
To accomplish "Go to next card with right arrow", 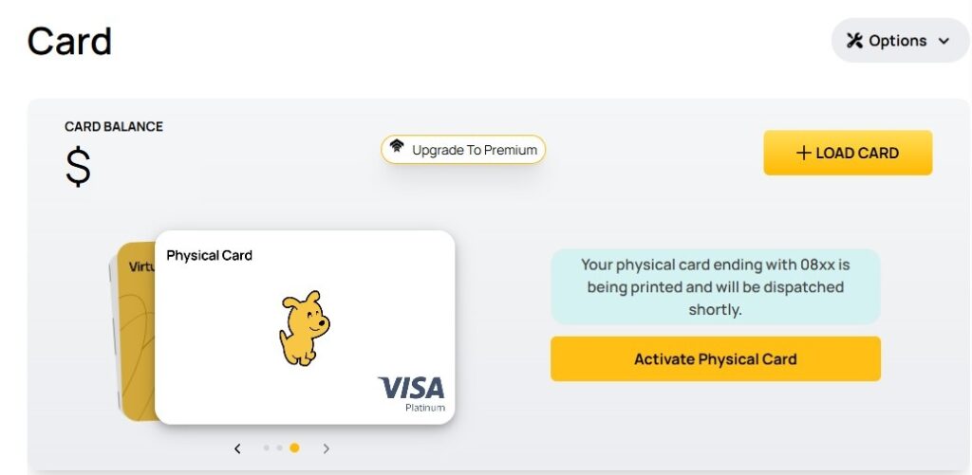I will pyautogui.click(x=327, y=448).
